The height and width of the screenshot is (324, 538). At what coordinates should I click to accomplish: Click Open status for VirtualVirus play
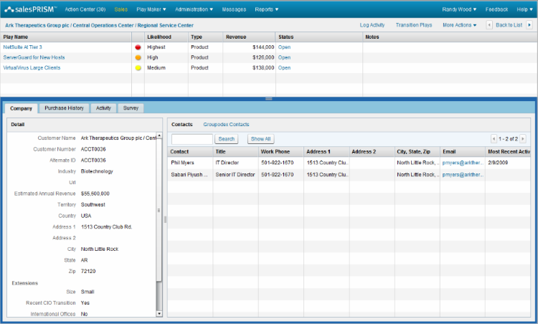click(285, 68)
